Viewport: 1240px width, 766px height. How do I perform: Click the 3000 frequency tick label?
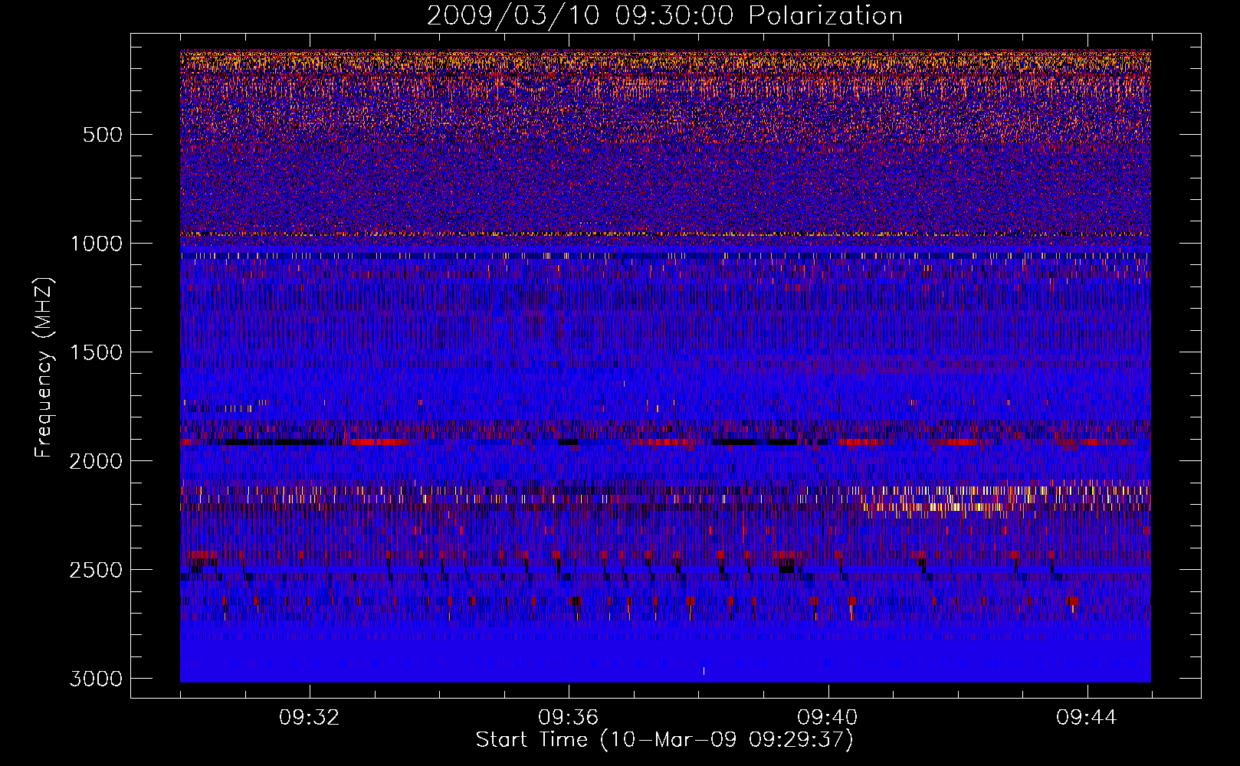pos(96,679)
